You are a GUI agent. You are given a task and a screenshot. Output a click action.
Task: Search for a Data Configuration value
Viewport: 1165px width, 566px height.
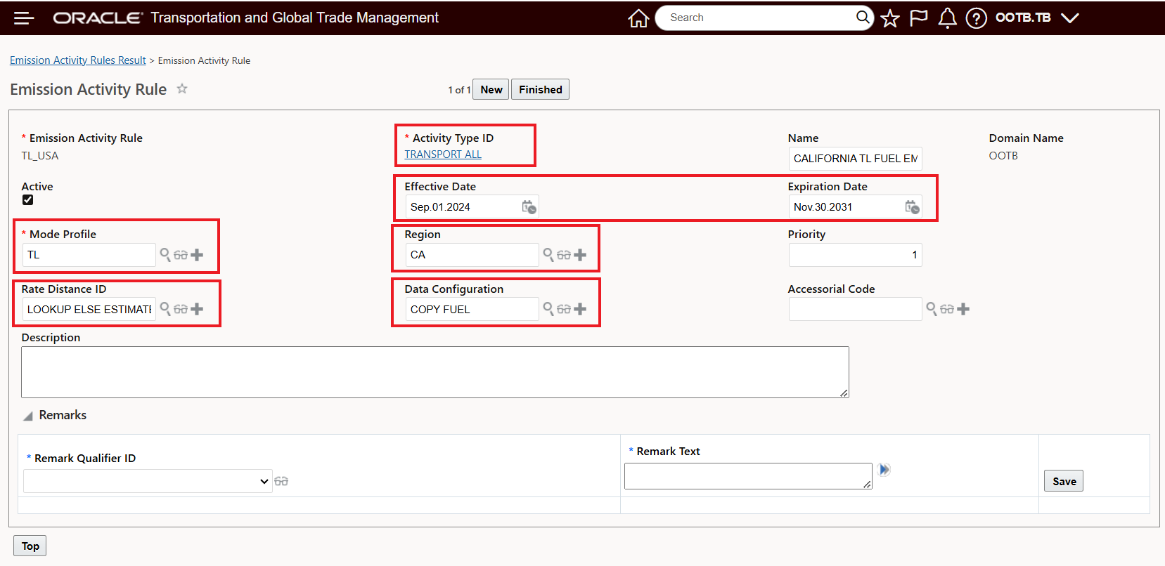(x=548, y=308)
